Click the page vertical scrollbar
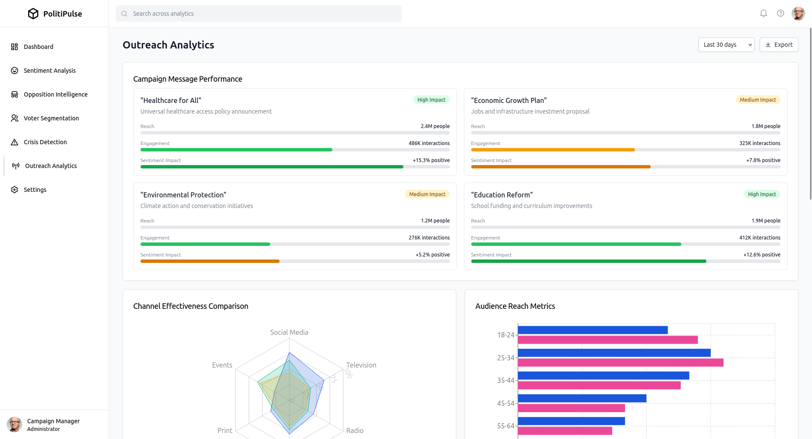812x439 pixels. tap(810, 114)
